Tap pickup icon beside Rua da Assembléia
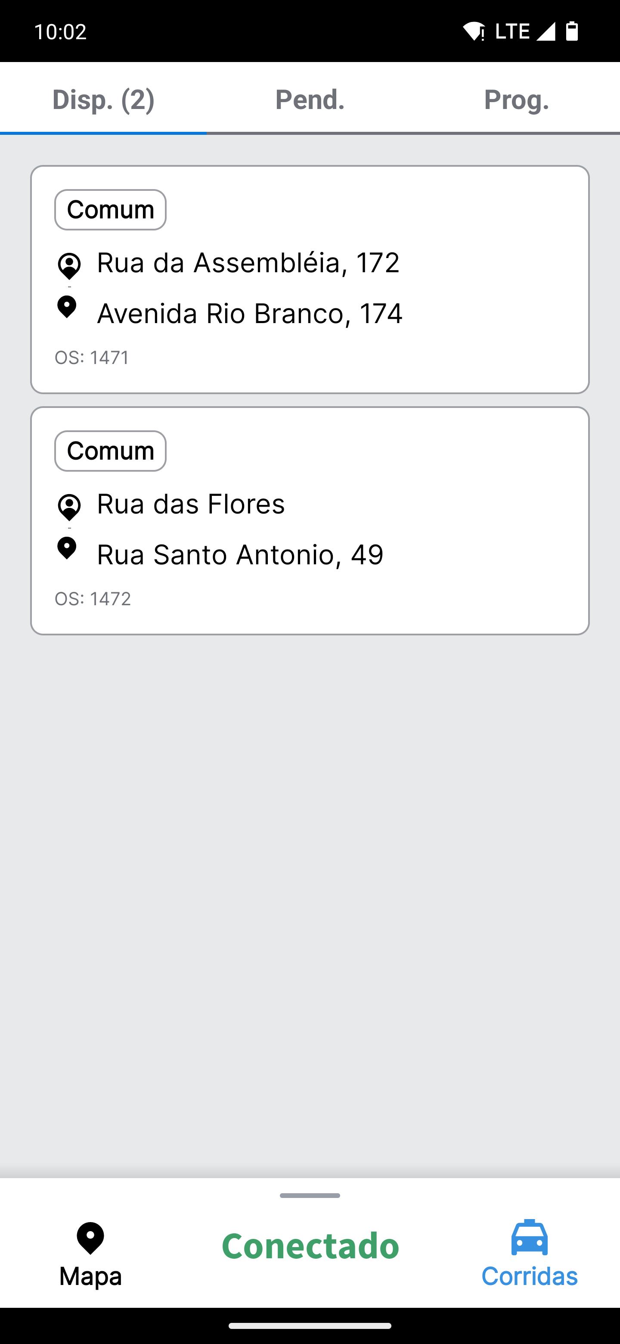This screenshot has height=1344, width=620. [x=69, y=266]
